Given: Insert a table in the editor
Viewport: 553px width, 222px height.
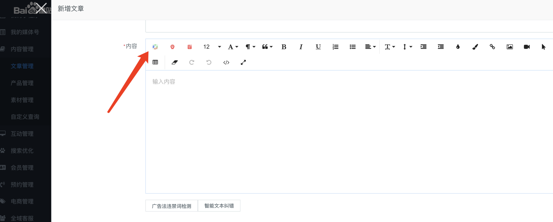Looking at the screenshot, I should coord(155,63).
